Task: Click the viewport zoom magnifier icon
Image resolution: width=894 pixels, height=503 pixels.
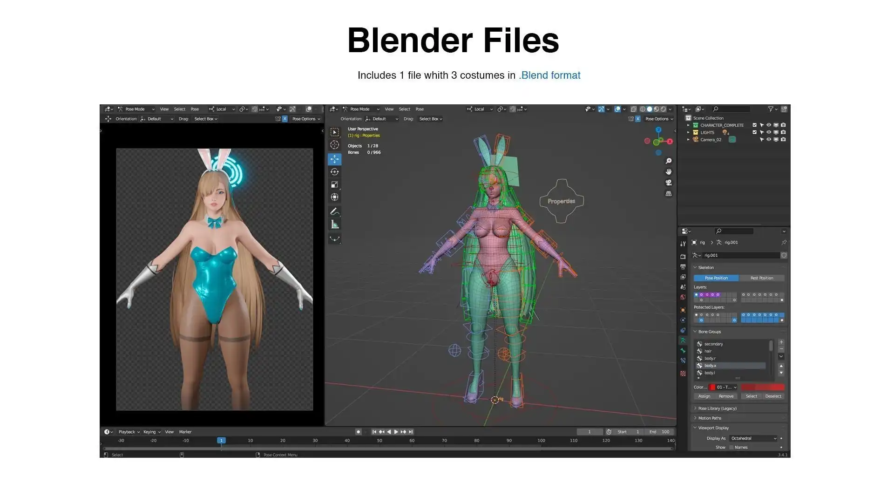Action: tap(669, 161)
